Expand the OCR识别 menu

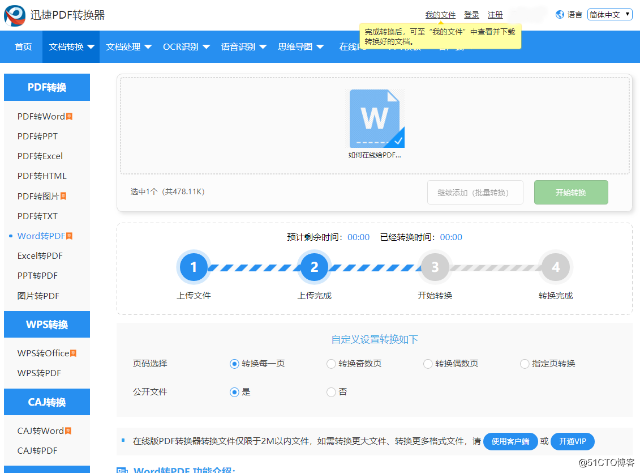[x=187, y=46]
